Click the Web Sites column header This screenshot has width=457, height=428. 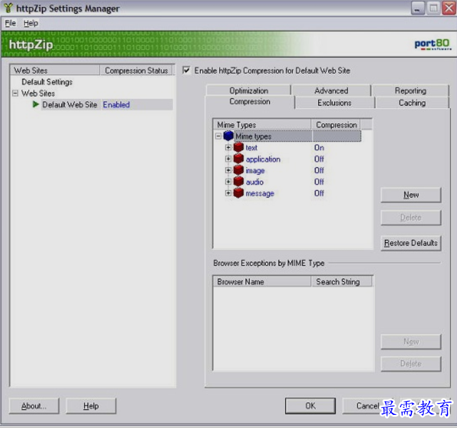(x=55, y=70)
